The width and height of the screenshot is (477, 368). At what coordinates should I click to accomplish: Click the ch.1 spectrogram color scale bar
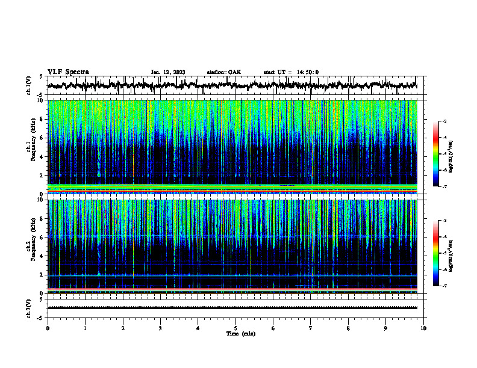(436, 154)
